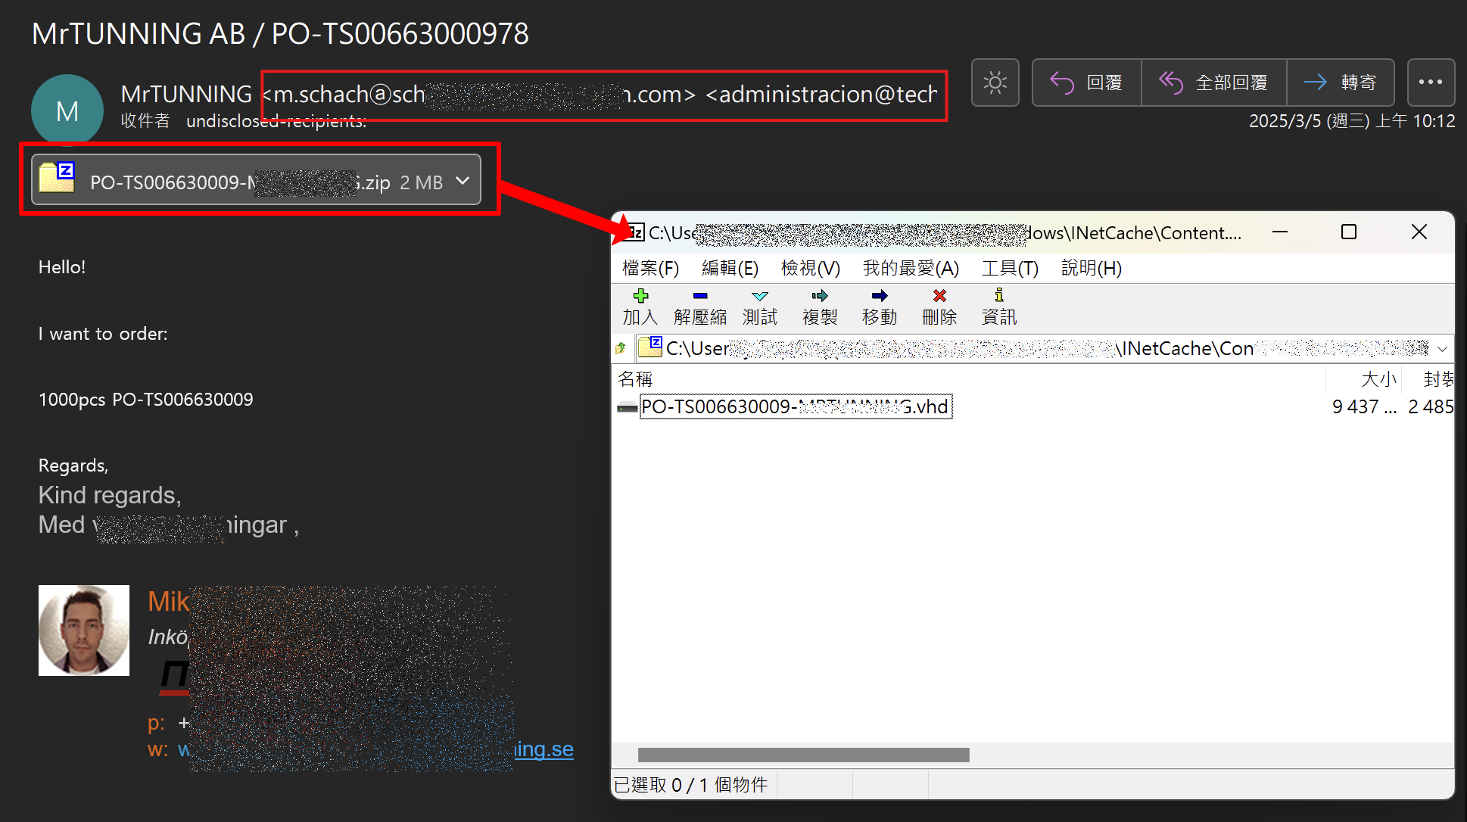
Task: Open the 說明(H) menu
Action: pyautogui.click(x=1091, y=268)
